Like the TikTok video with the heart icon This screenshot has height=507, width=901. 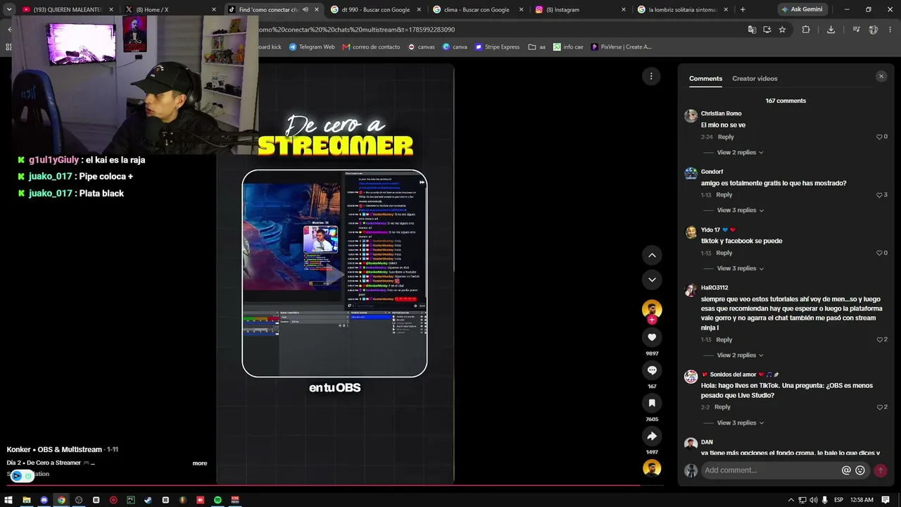click(x=652, y=337)
